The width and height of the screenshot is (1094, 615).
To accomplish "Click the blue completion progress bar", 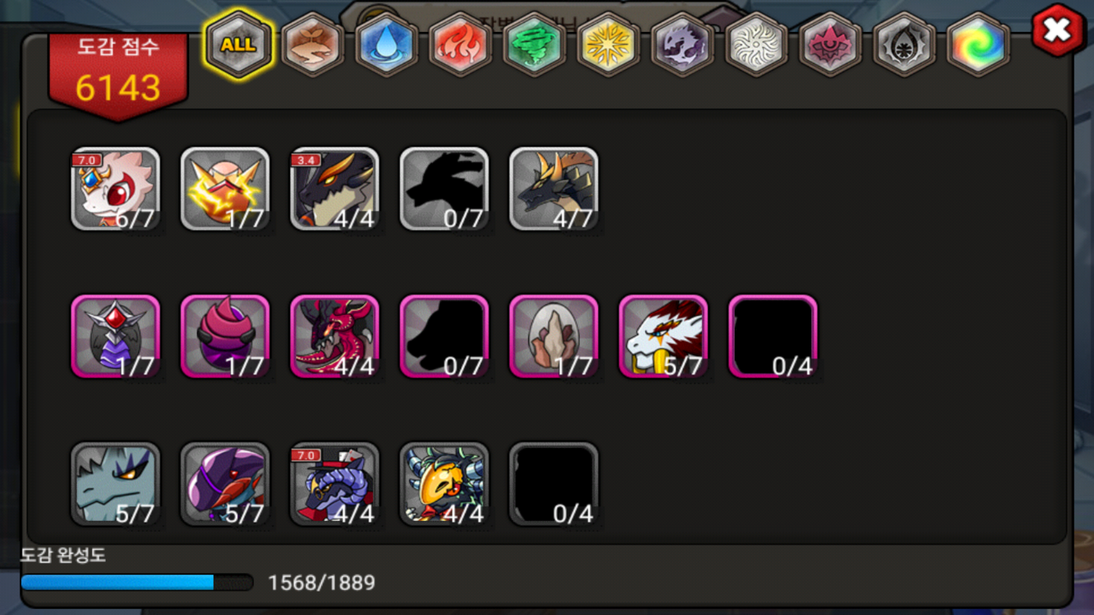I will click(137, 582).
